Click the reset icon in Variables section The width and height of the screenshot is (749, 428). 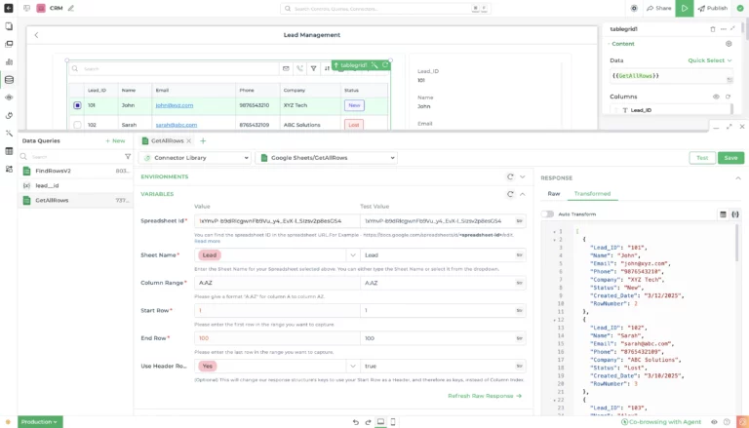510,194
